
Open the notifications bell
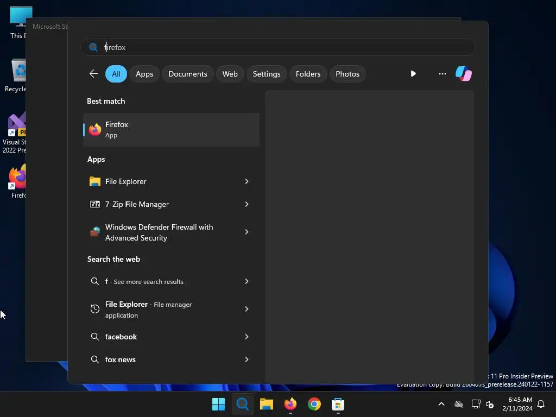pos(541,404)
